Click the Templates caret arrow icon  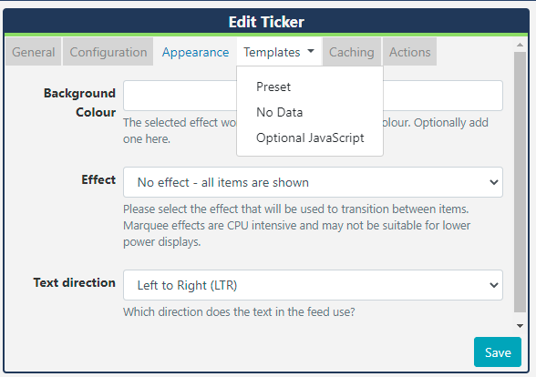[x=311, y=51]
